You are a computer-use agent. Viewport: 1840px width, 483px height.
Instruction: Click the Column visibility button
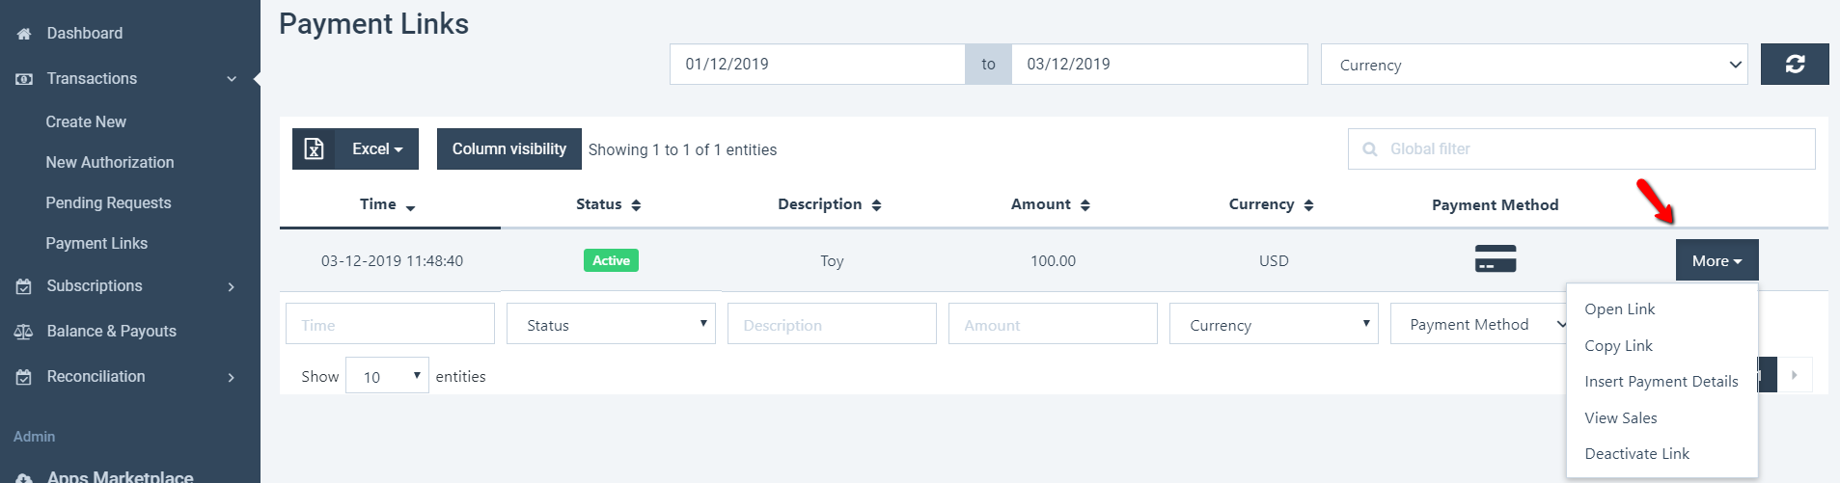(x=509, y=148)
